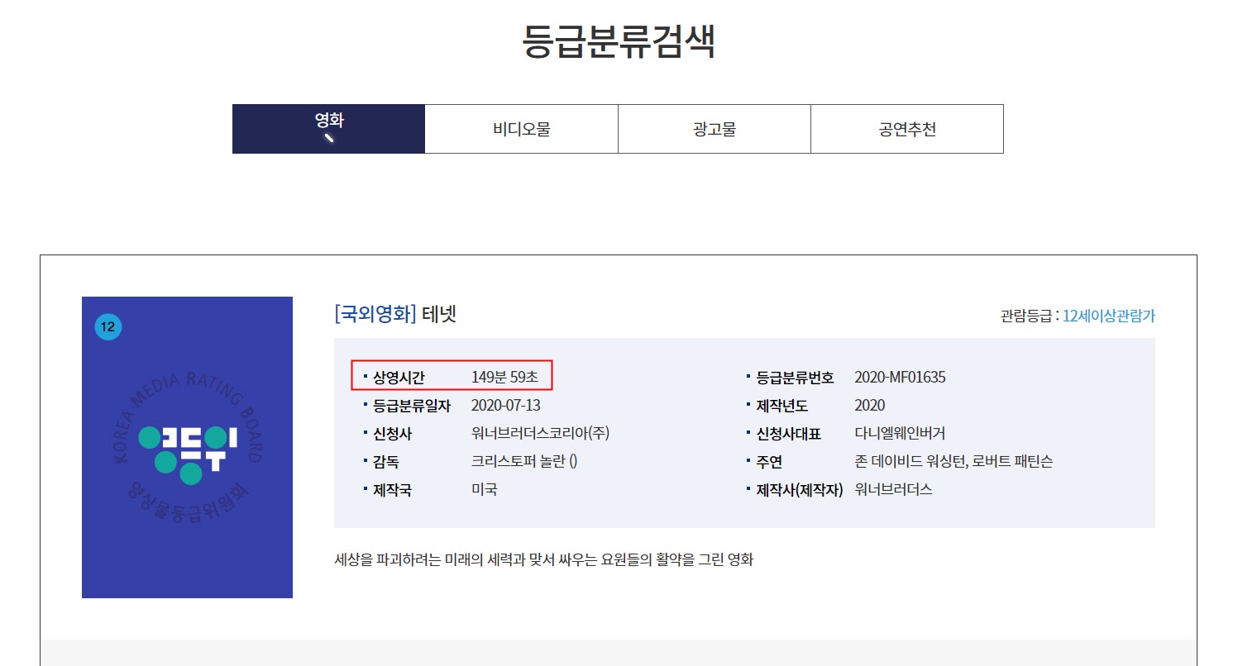Image resolution: width=1238 pixels, height=666 pixels.
Task: Click the 주연 label
Action: coord(769,462)
